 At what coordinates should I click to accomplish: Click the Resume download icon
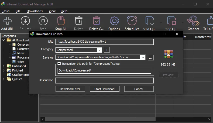25,21
